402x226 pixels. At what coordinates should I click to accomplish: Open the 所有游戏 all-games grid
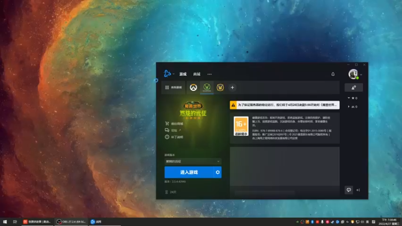[x=173, y=87]
